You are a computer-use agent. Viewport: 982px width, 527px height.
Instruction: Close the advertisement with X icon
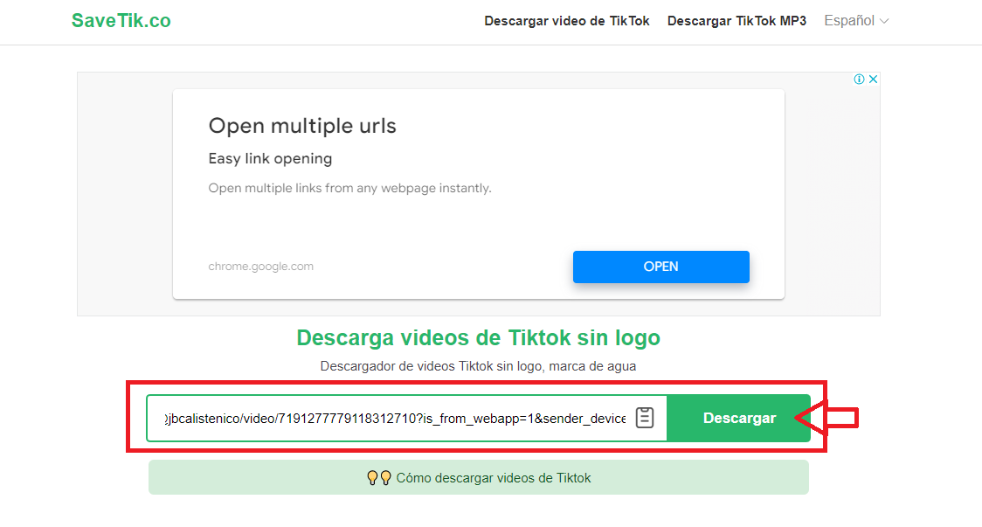873,79
